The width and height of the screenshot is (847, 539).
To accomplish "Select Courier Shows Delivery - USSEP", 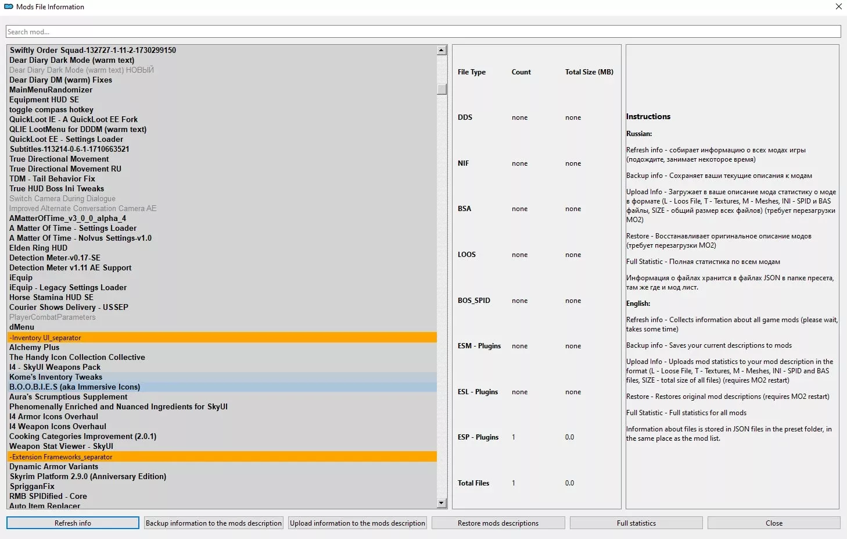I will (69, 307).
